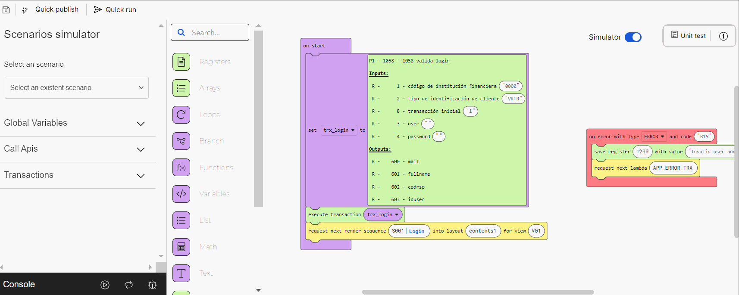Toggle the Simulator switch off
Image resolution: width=739 pixels, height=295 pixels.
point(633,37)
